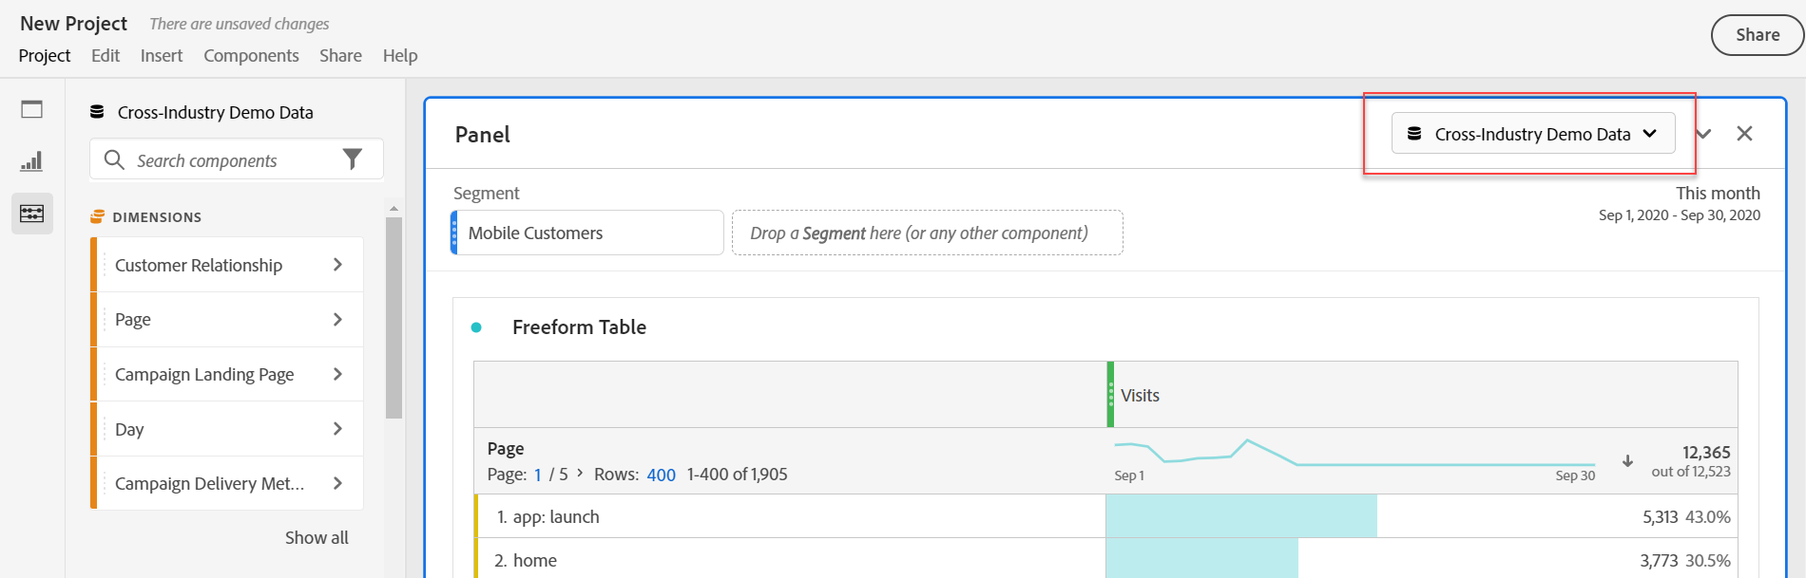This screenshot has height=578, width=1806.
Task: Click Show all dimensions link
Action: coord(317,538)
